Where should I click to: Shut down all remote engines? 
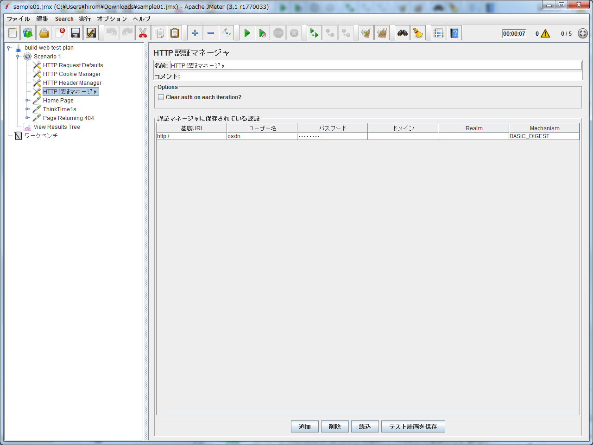coord(346,33)
